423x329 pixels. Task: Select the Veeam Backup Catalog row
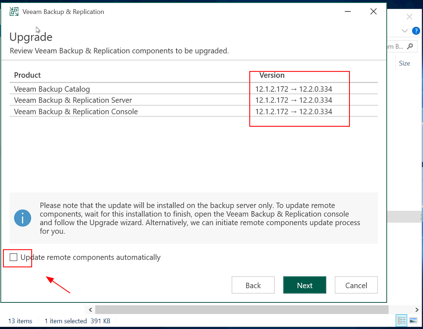coord(52,89)
